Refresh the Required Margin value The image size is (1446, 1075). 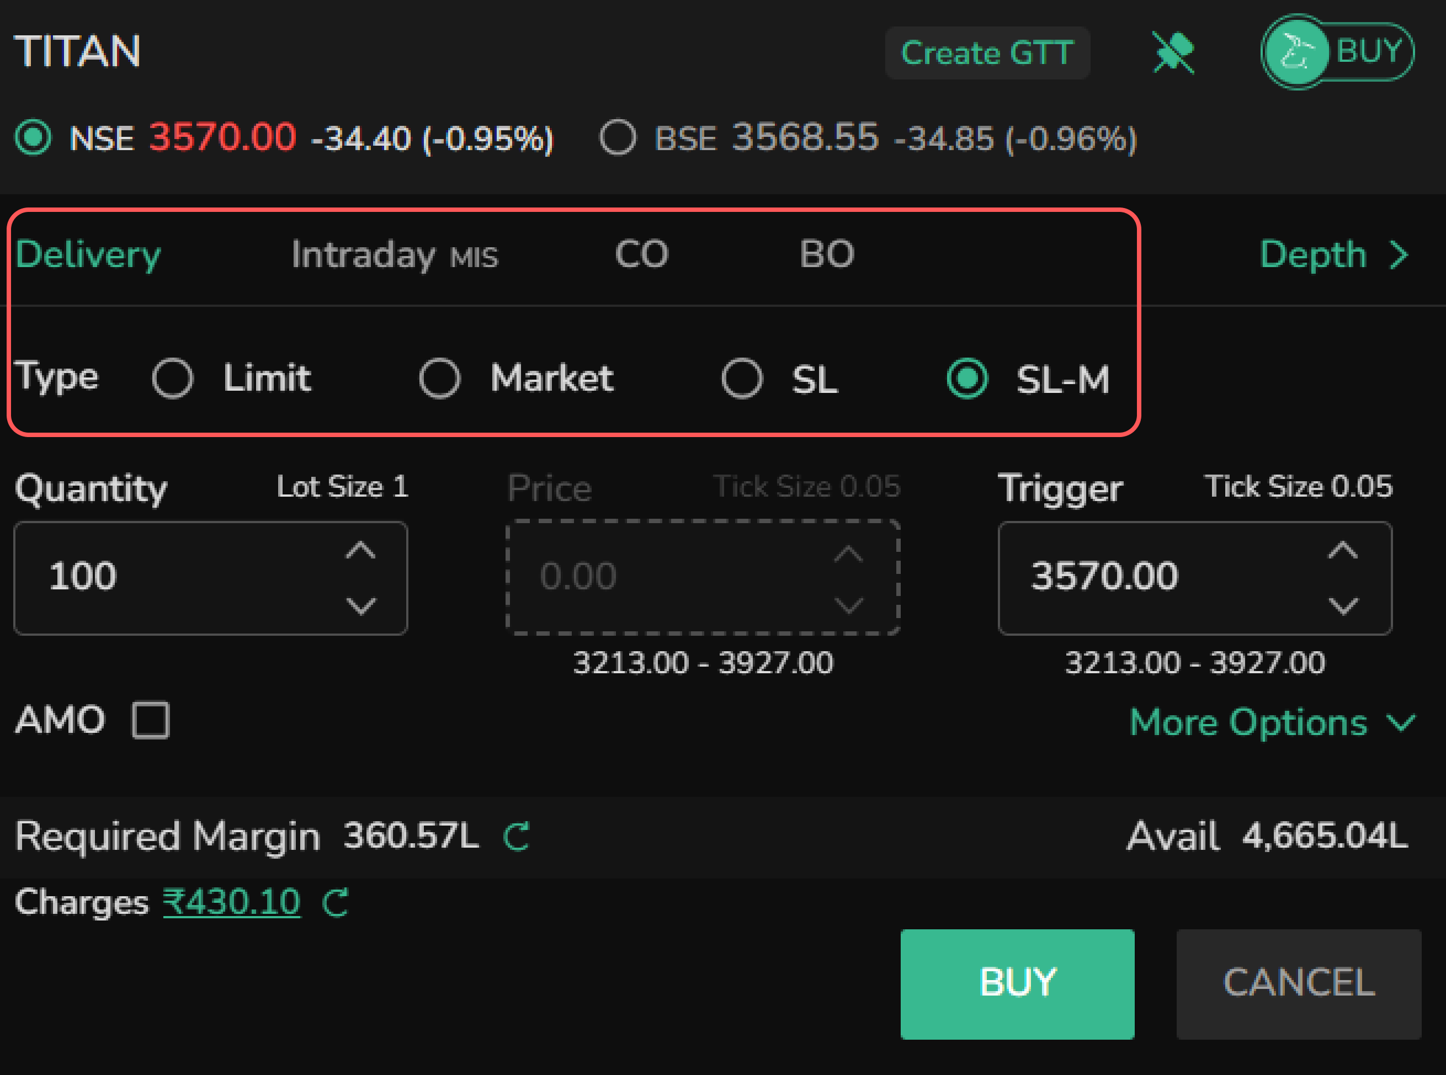(517, 836)
